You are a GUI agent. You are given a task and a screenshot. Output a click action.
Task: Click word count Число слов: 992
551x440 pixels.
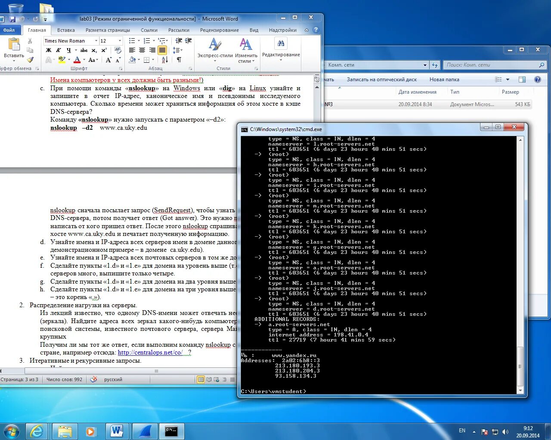tap(64, 379)
